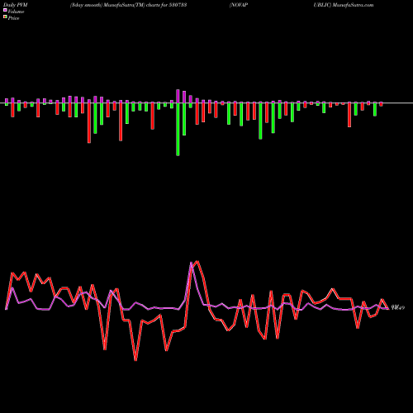Screen dimensions: 413x413
Task: Click the tallest green bar at chart center
Action: [x=178, y=130]
